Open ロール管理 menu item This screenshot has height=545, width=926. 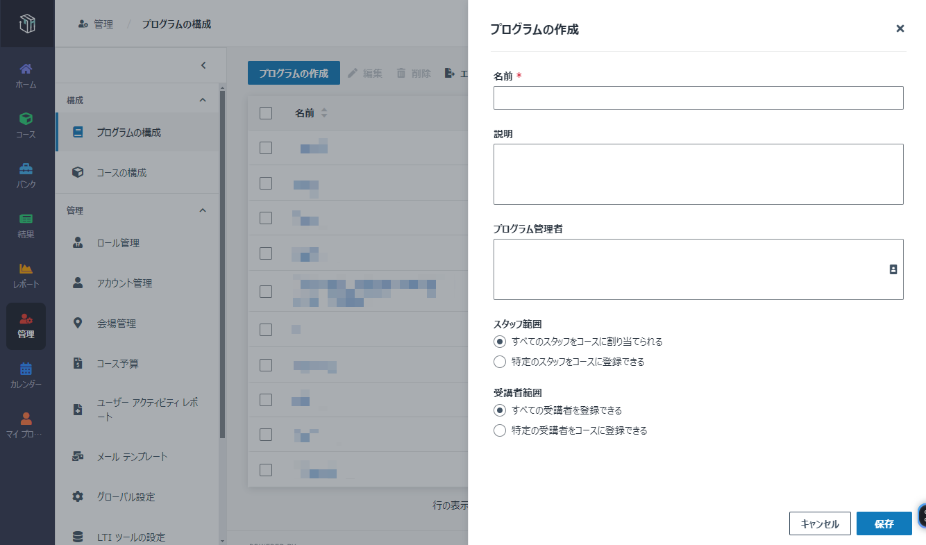(137, 243)
